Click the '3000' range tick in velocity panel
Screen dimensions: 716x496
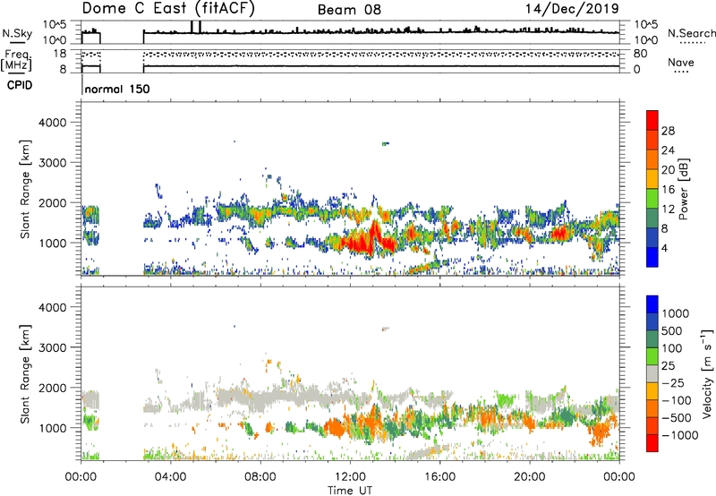click(52, 347)
